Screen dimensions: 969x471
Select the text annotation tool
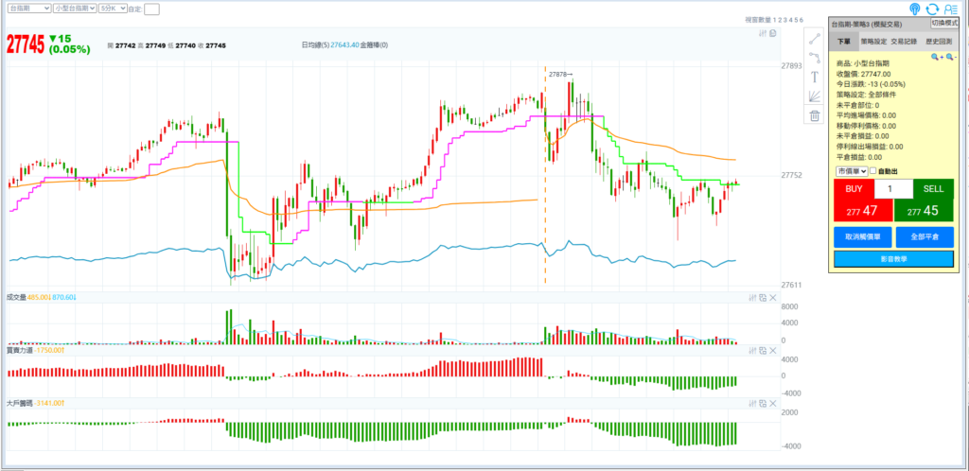pyautogui.click(x=814, y=77)
